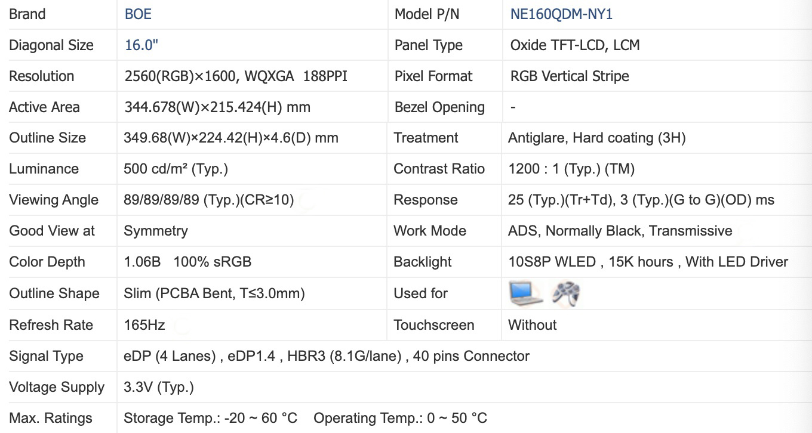Click the '165Hz' refresh rate value
The image size is (812, 433).
click(144, 325)
